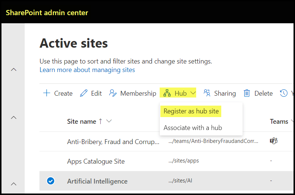Collapse the middle sidebar navigation chevron
The image size is (295, 195).
[x=14, y=118]
